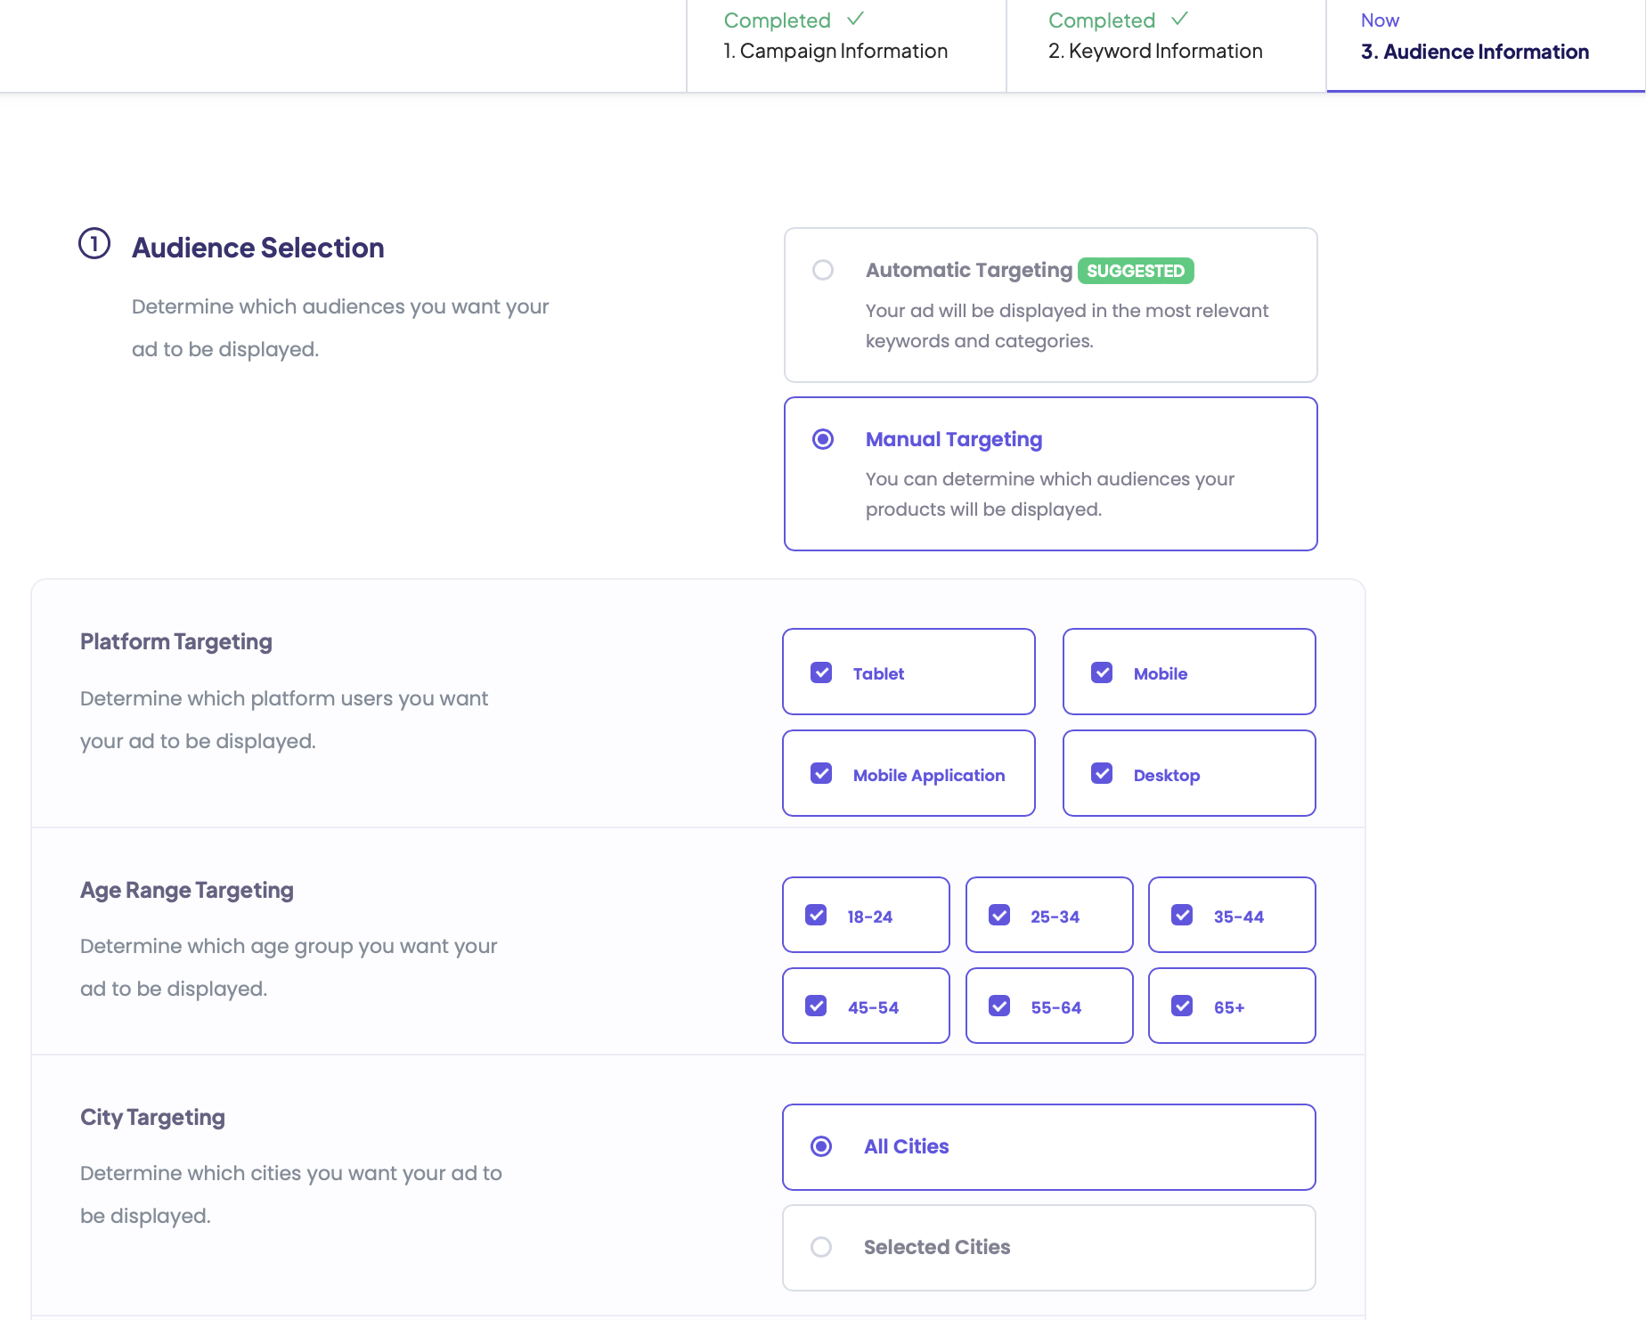Disable the 65+ age range
Image resolution: width=1646 pixels, height=1320 pixels.
[1182, 1006]
